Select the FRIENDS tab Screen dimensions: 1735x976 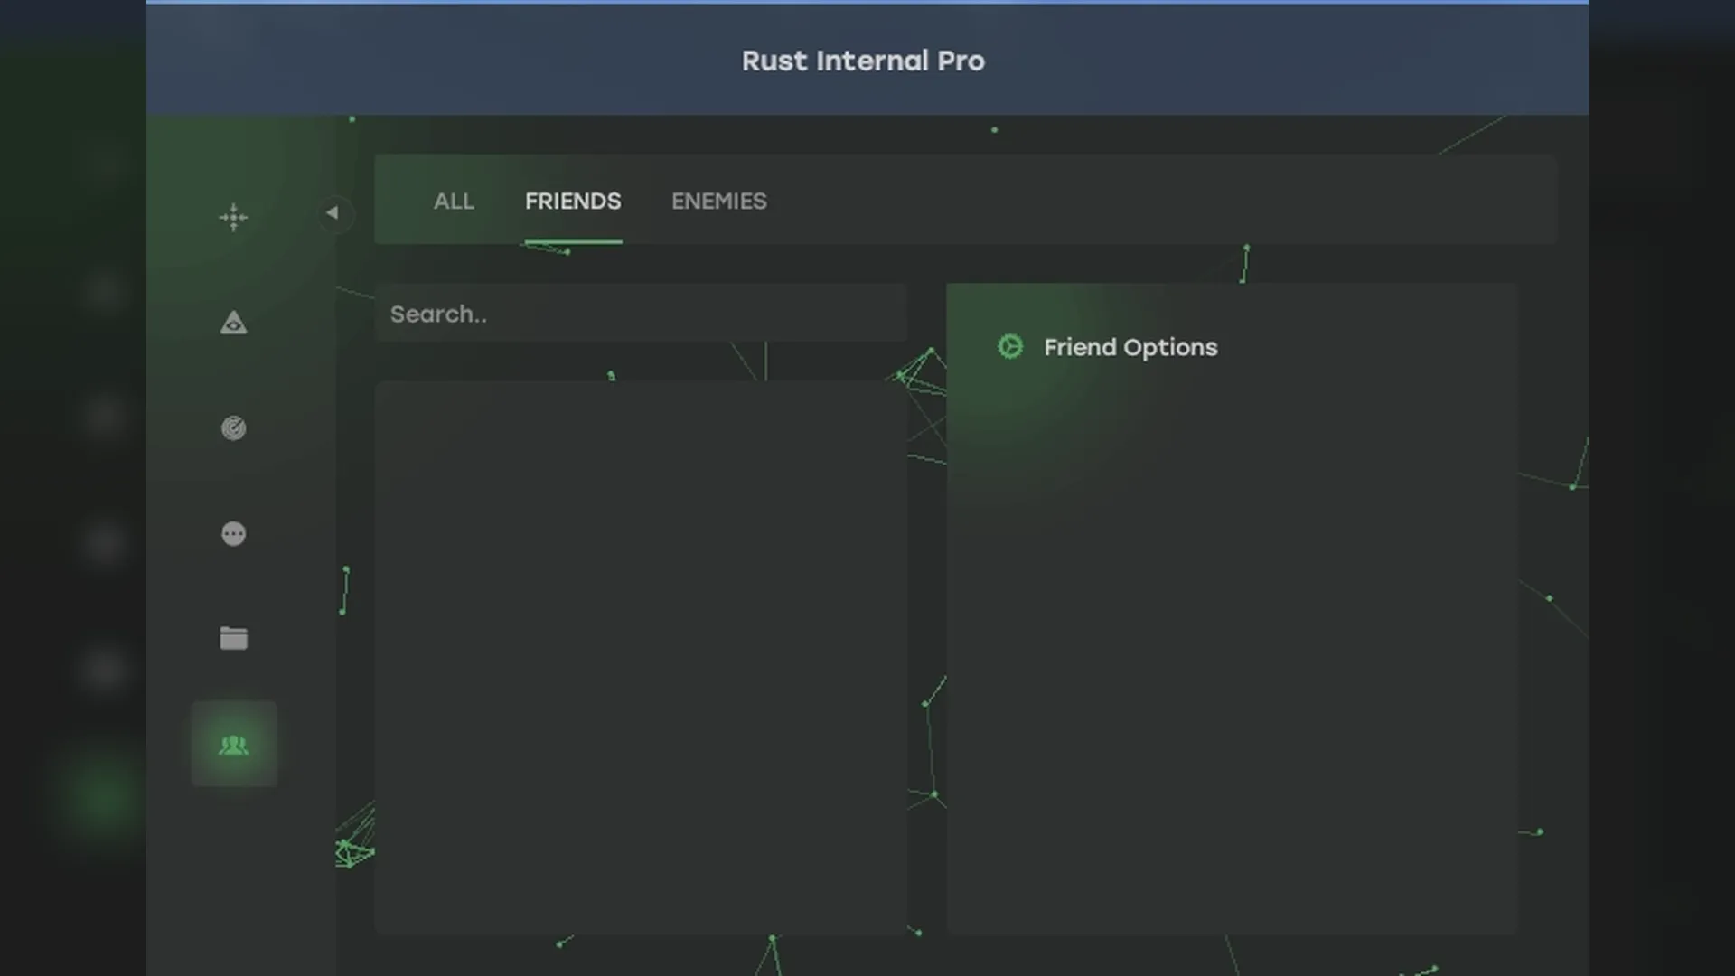[x=573, y=201]
